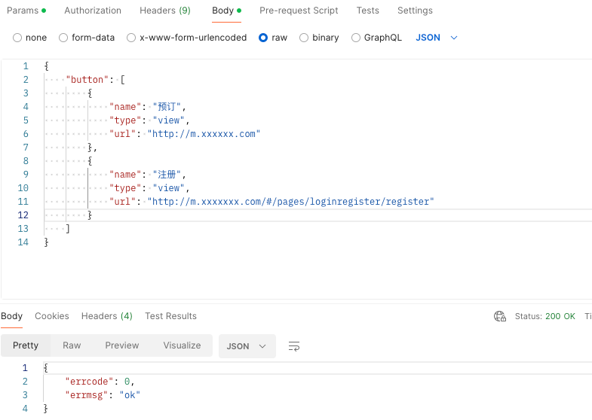Go to the Pre-request Script tab
592x420 pixels.
[299, 11]
